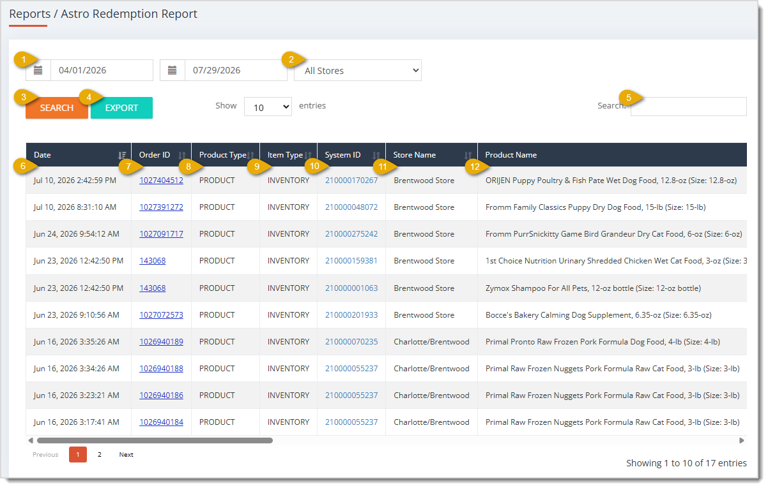Image resolution: width=768 pixels, height=488 pixels.
Task: Open system ID link 210000275242
Action: coord(351,234)
